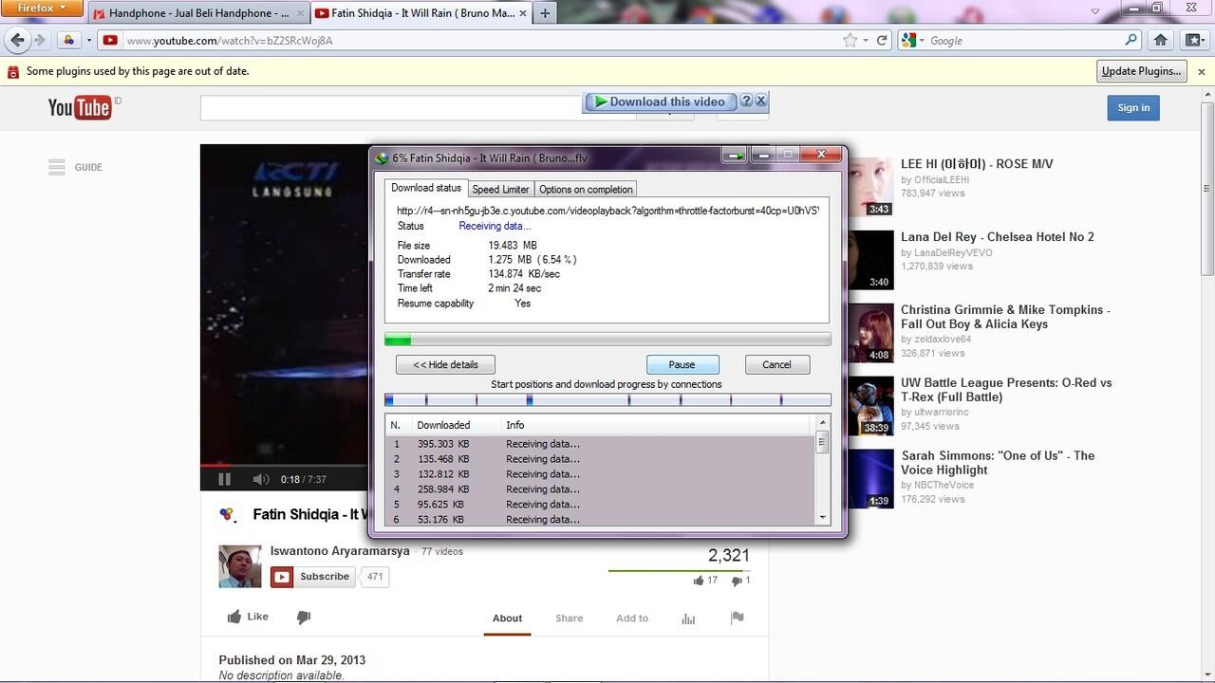Open the Iswantono Aryaramarsya channel link
Screen dimensions: 1215x683
coord(340,551)
